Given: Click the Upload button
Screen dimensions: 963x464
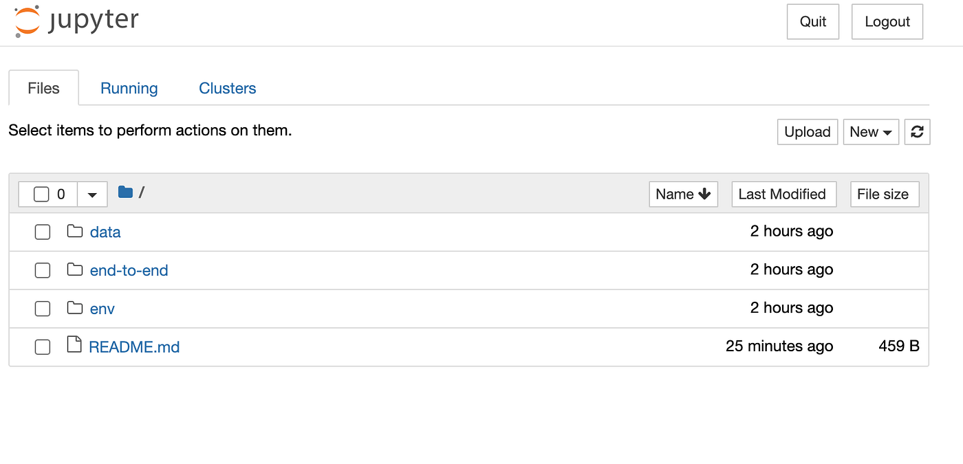Looking at the screenshot, I should pyautogui.click(x=807, y=131).
